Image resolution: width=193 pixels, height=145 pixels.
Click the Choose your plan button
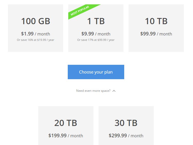[96, 72]
